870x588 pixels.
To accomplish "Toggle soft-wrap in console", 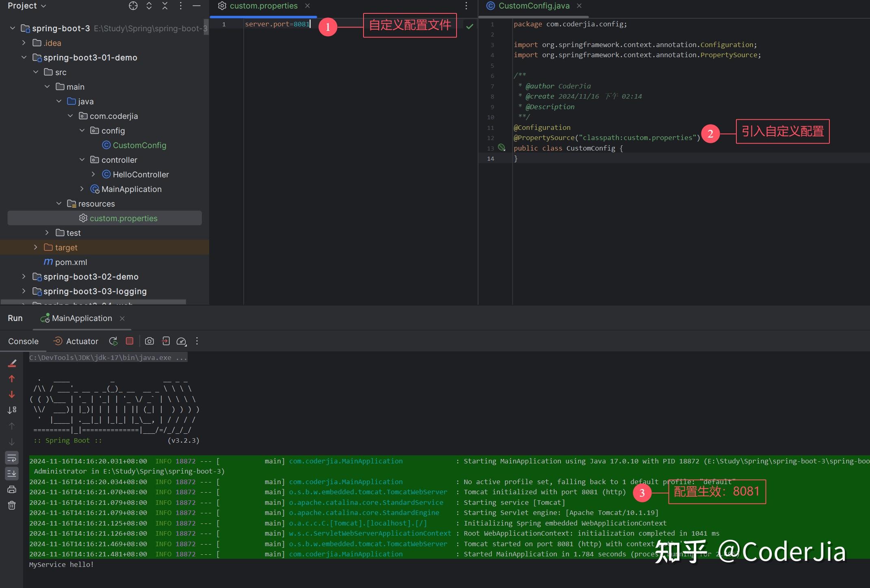I will pos(12,458).
